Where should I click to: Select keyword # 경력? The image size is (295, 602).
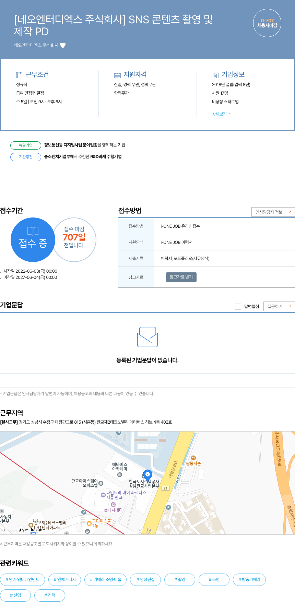(50, 595)
